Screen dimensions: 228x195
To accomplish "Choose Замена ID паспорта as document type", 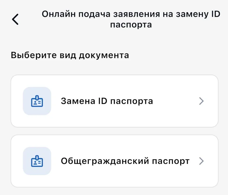I will pyautogui.click(x=114, y=101).
